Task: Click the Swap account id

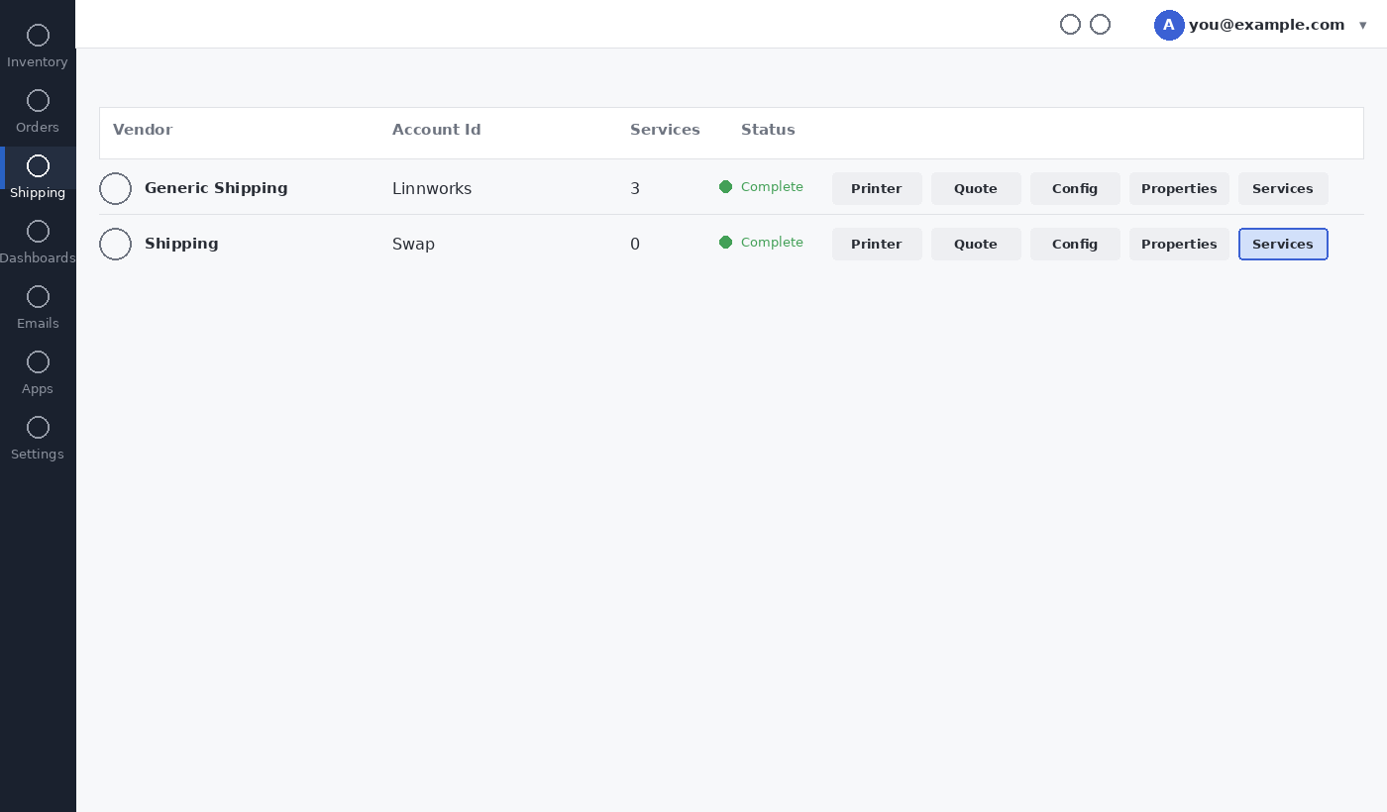Action: (x=413, y=244)
